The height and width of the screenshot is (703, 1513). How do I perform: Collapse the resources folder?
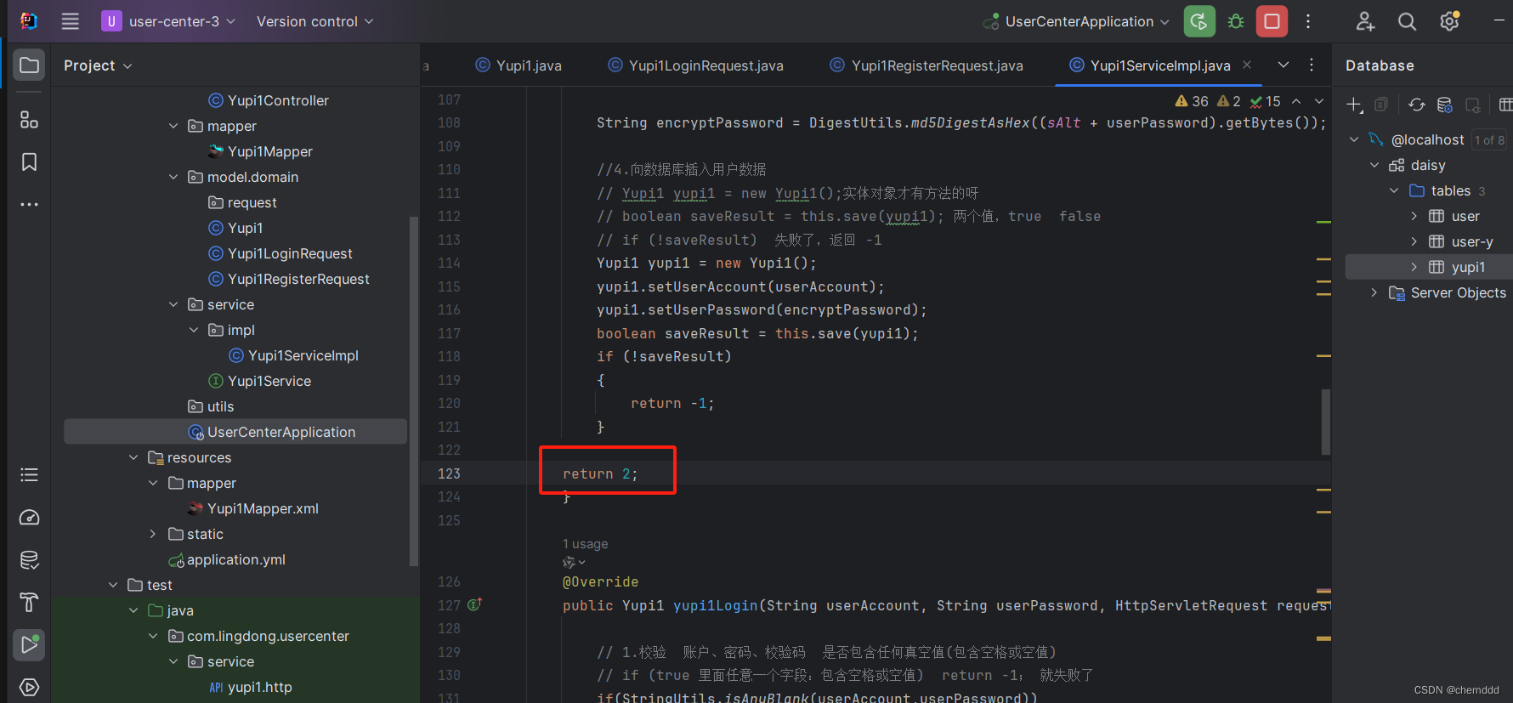click(133, 457)
